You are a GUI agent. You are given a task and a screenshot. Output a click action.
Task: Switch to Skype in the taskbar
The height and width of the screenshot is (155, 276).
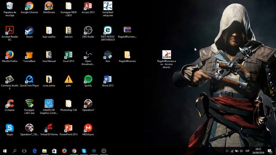pos(84,151)
